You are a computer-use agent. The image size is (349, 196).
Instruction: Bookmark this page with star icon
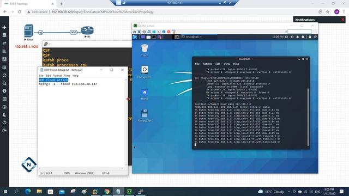point(328,12)
